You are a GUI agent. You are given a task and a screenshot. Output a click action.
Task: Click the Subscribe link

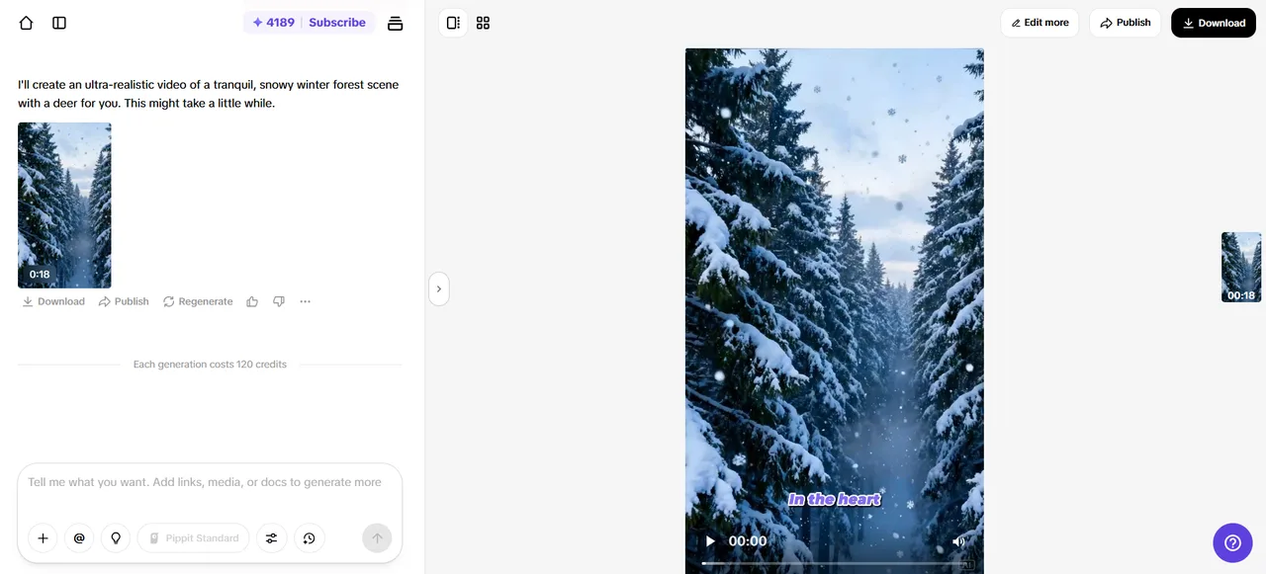[337, 23]
